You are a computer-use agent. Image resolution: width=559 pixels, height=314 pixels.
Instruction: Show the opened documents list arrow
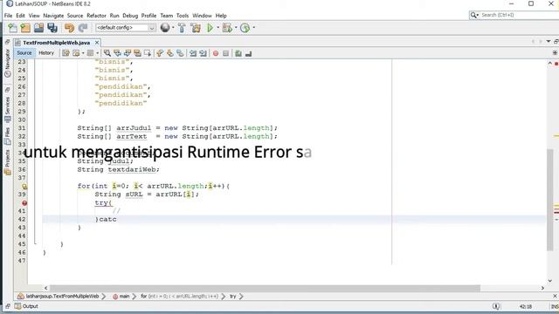pos(549,42)
